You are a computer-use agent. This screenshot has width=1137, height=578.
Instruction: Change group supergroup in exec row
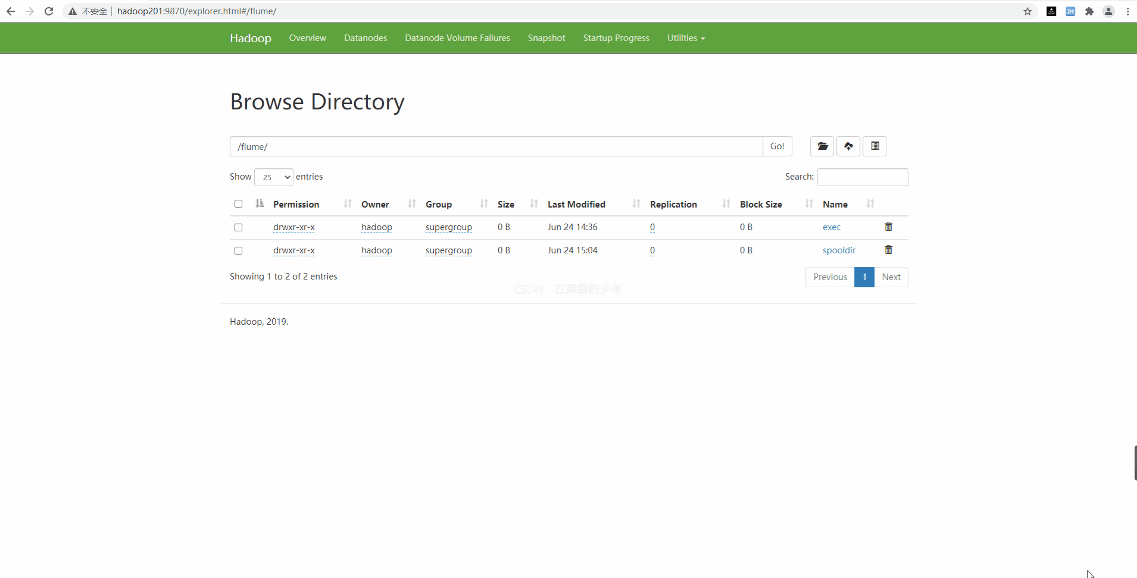(x=449, y=227)
